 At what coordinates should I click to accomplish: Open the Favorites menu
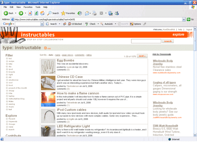tap(28, 7)
